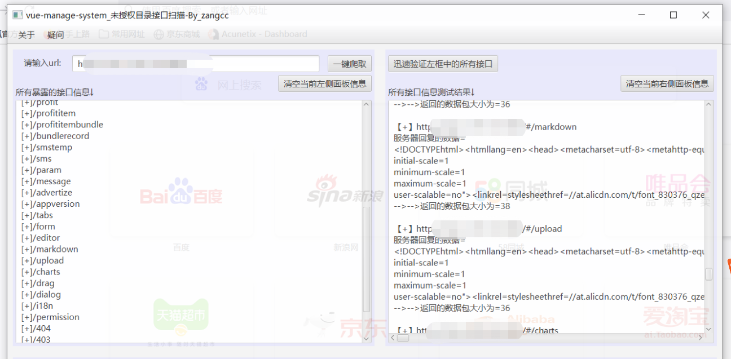Click the 一键爬取 button

(350, 64)
